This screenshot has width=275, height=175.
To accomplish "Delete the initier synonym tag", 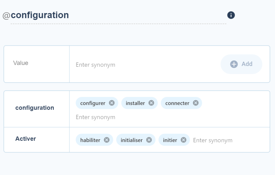I will click(x=183, y=140).
